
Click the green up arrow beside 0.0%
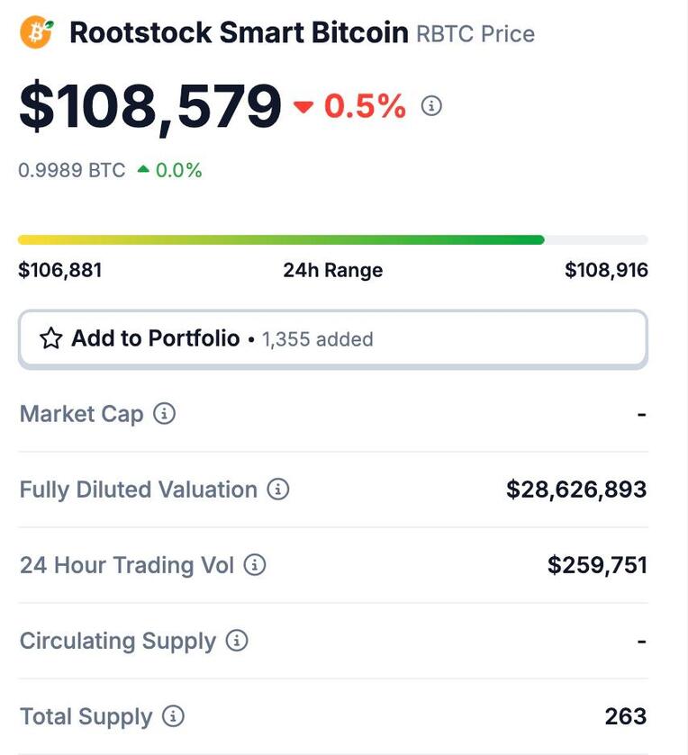(x=143, y=169)
